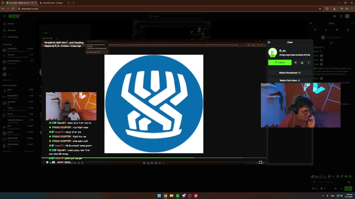Open Watch full video link
Screen dimensions: 355x199
pos(290,80)
